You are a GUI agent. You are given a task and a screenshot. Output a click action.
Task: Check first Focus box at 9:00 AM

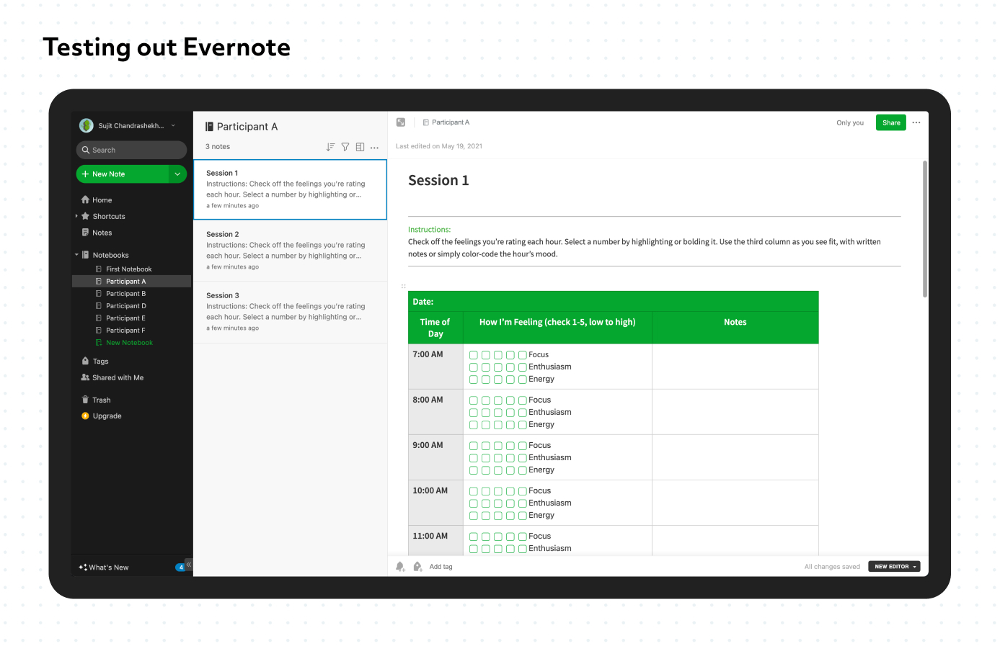tap(474, 446)
